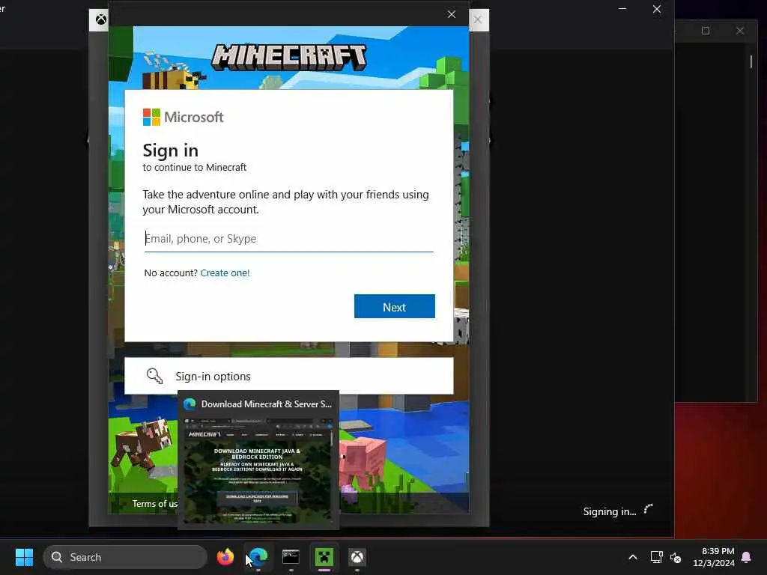Click the Edge icon in the preview title
The image size is (767, 575).
coord(190,404)
